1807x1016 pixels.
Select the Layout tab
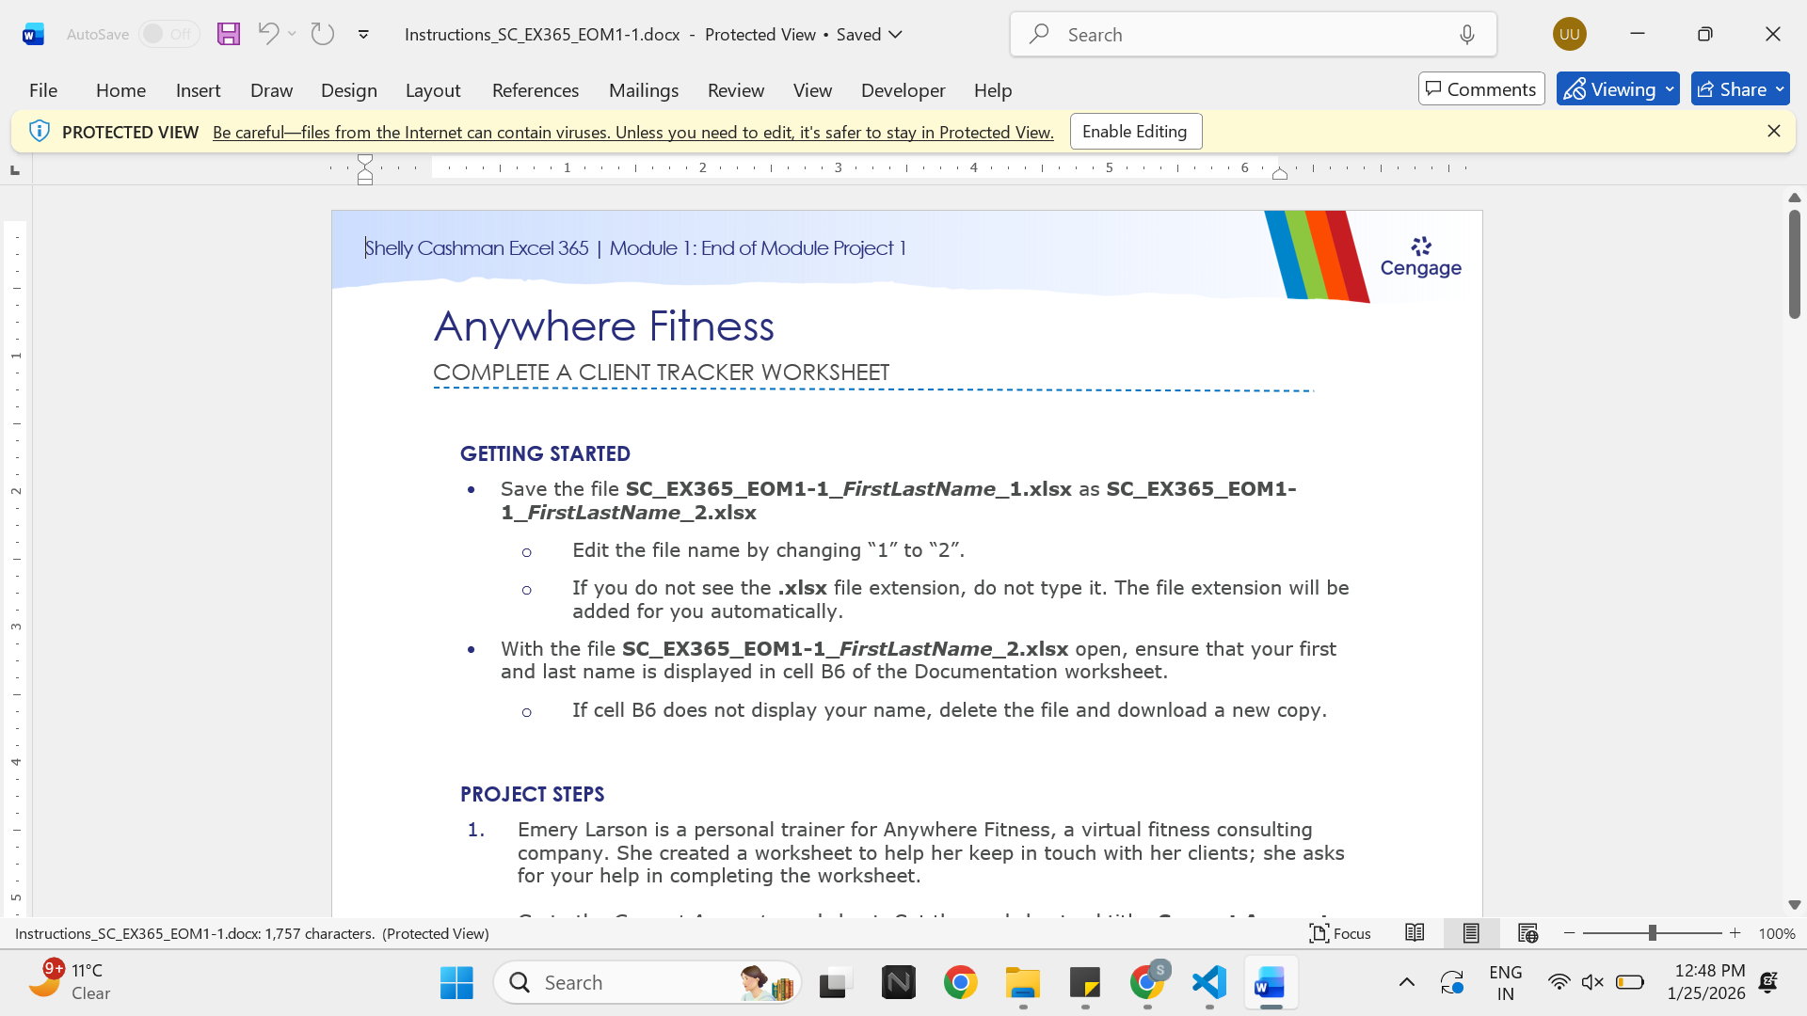pyautogui.click(x=433, y=90)
